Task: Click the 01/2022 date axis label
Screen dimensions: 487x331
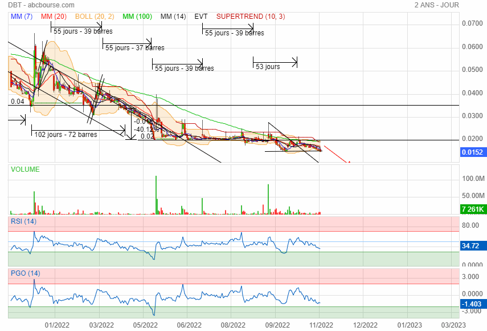Action: coord(57,325)
